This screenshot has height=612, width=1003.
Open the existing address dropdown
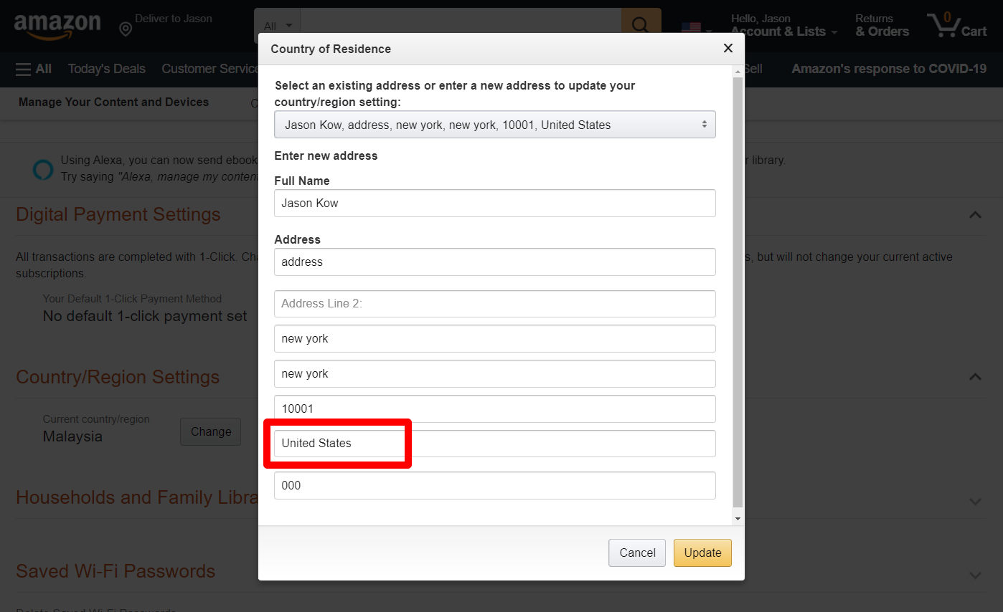(494, 125)
